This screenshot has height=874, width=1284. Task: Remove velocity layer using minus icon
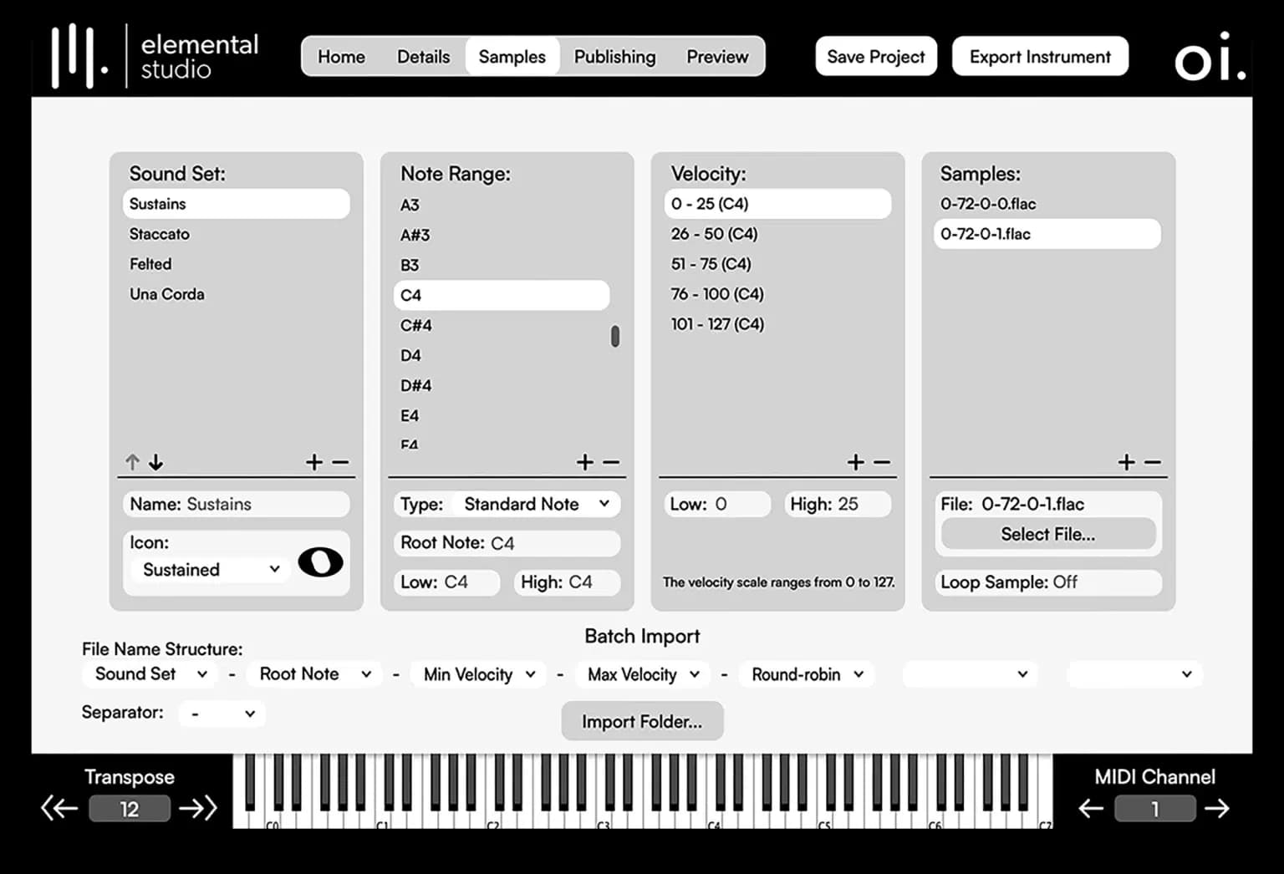[882, 462]
